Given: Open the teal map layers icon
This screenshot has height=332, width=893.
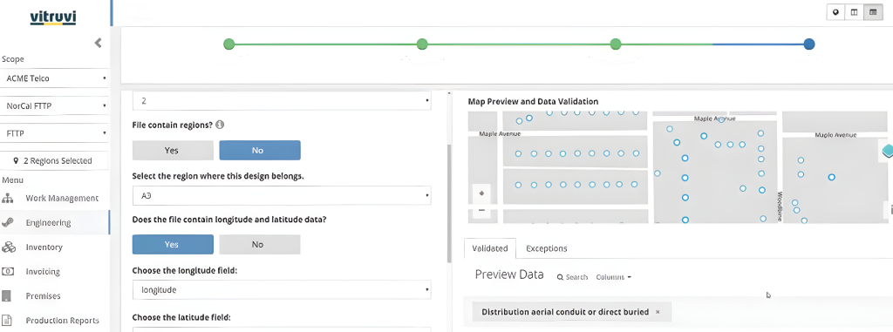Looking at the screenshot, I should [x=887, y=151].
